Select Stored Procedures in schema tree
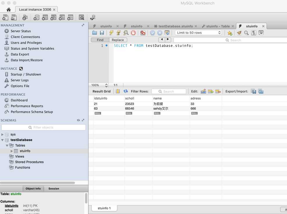The image size is (287, 214). pos(29,162)
